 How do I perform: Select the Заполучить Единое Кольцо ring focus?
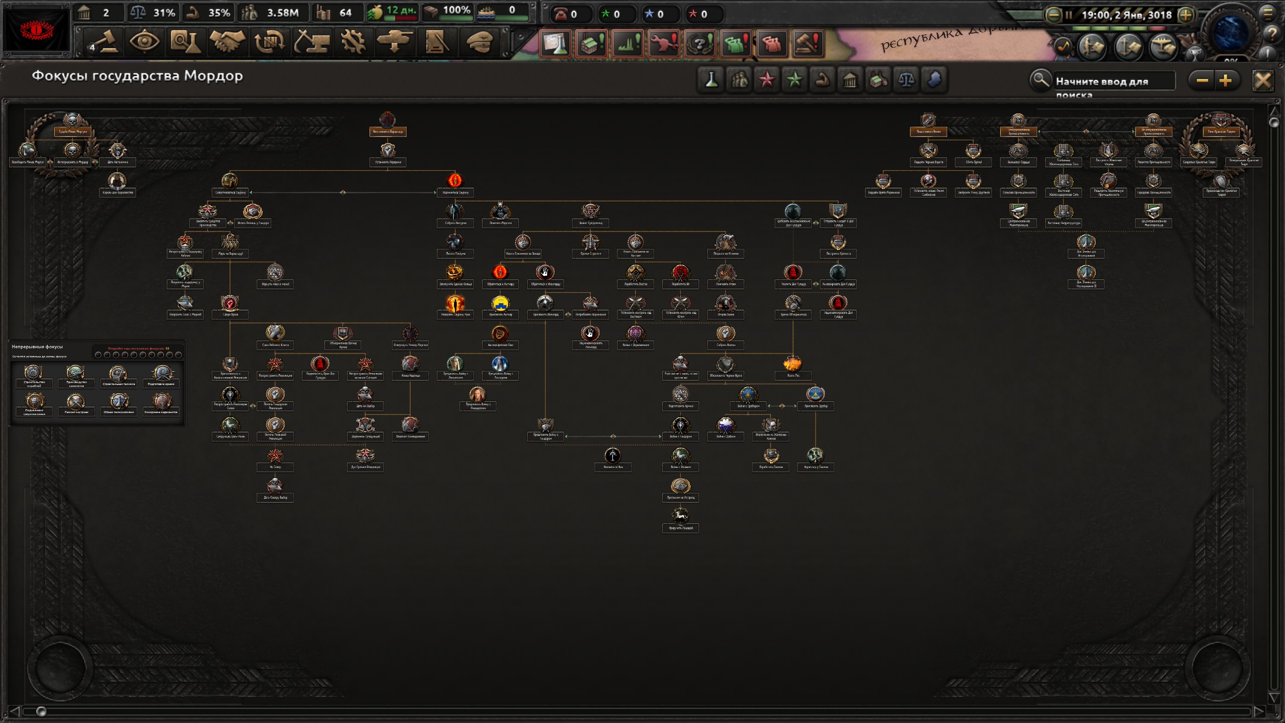click(455, 276)
